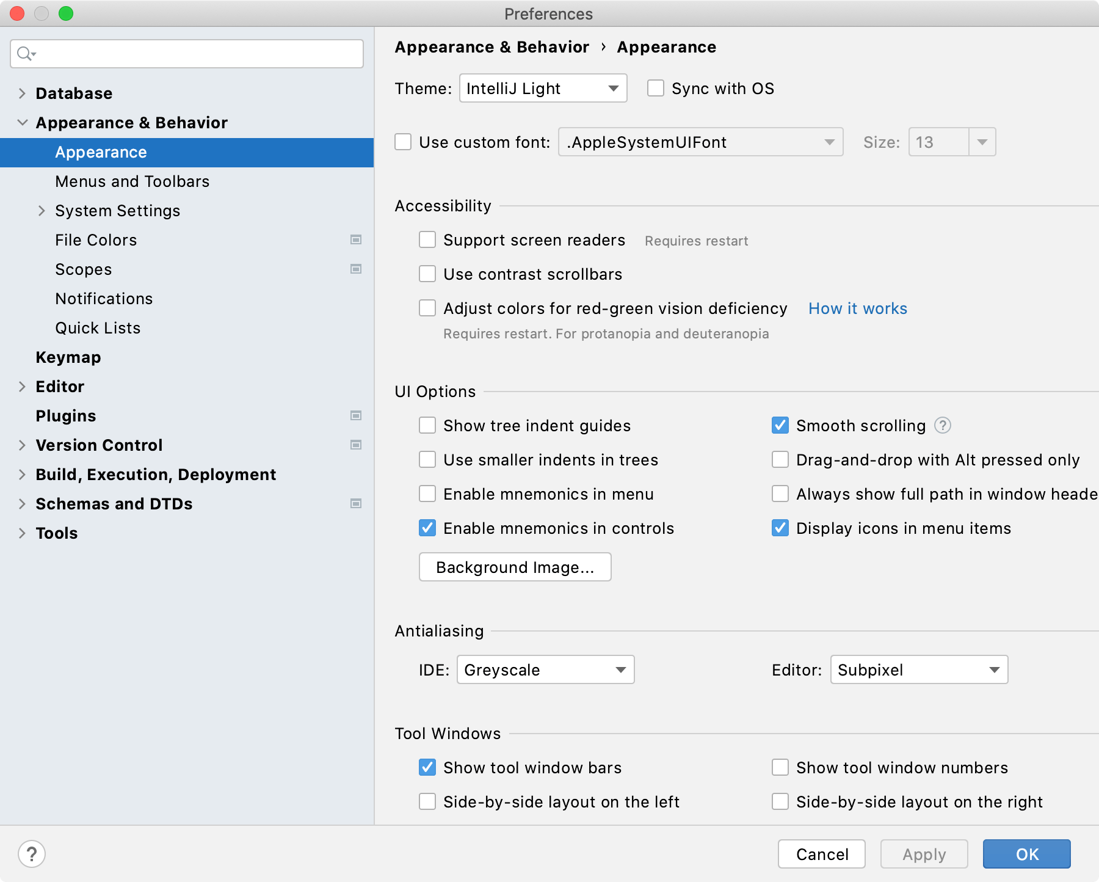
Task: Uncheck Display icons in menu items
Action: [780, 528]
